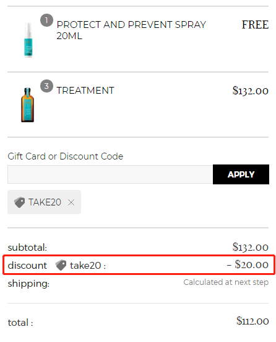Click the Protect and Prevent Spray thumbnail

28,40
